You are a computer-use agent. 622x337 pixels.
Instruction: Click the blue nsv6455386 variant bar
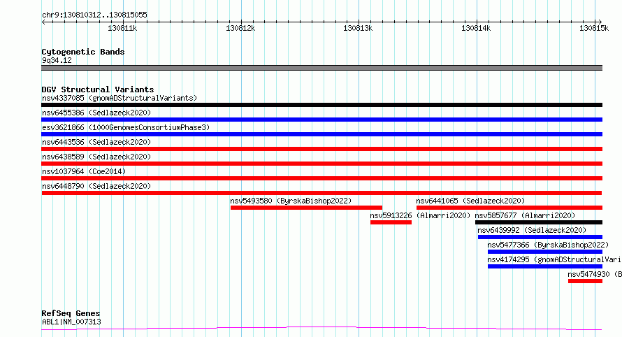(321, 120)
